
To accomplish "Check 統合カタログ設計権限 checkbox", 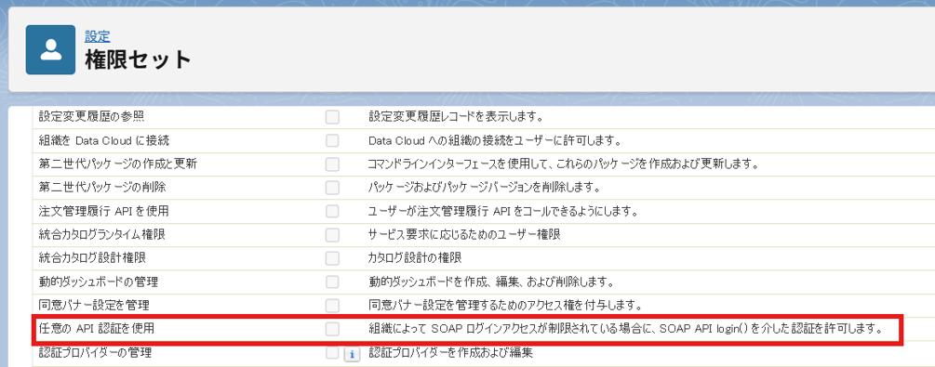I will (332, 258).
